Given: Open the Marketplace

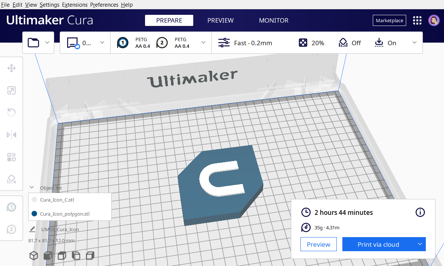Looking at the screenshot, I should (389, 20).
